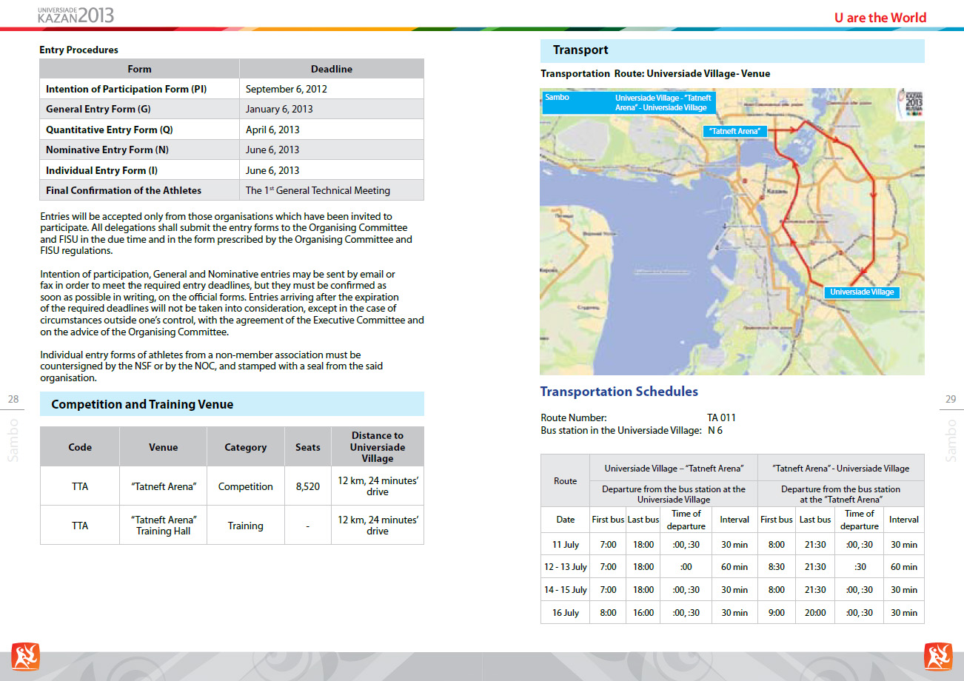
Task: Select "General Entry Form (G)" row label
Action: point(98,109)
